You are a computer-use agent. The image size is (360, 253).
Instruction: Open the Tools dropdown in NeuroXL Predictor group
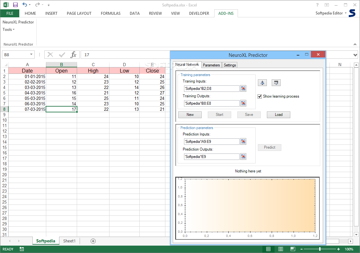pyautogui.click(x=8, y=30)
